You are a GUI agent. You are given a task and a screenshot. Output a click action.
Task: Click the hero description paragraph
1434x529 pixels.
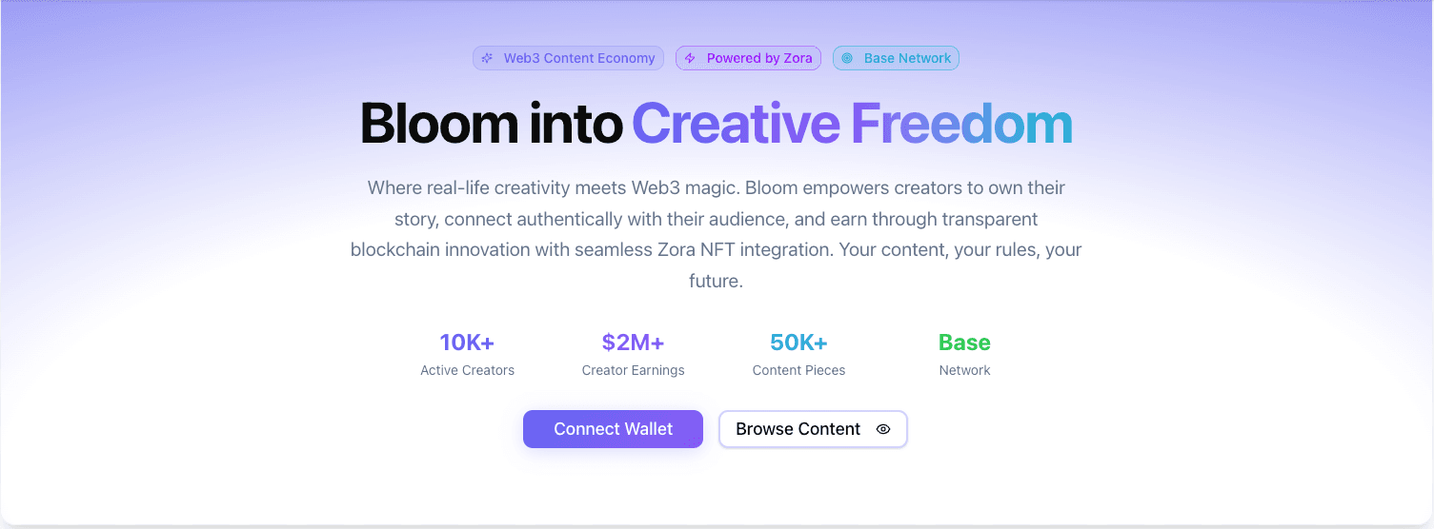pyautogui.click(x=716, y=234)
